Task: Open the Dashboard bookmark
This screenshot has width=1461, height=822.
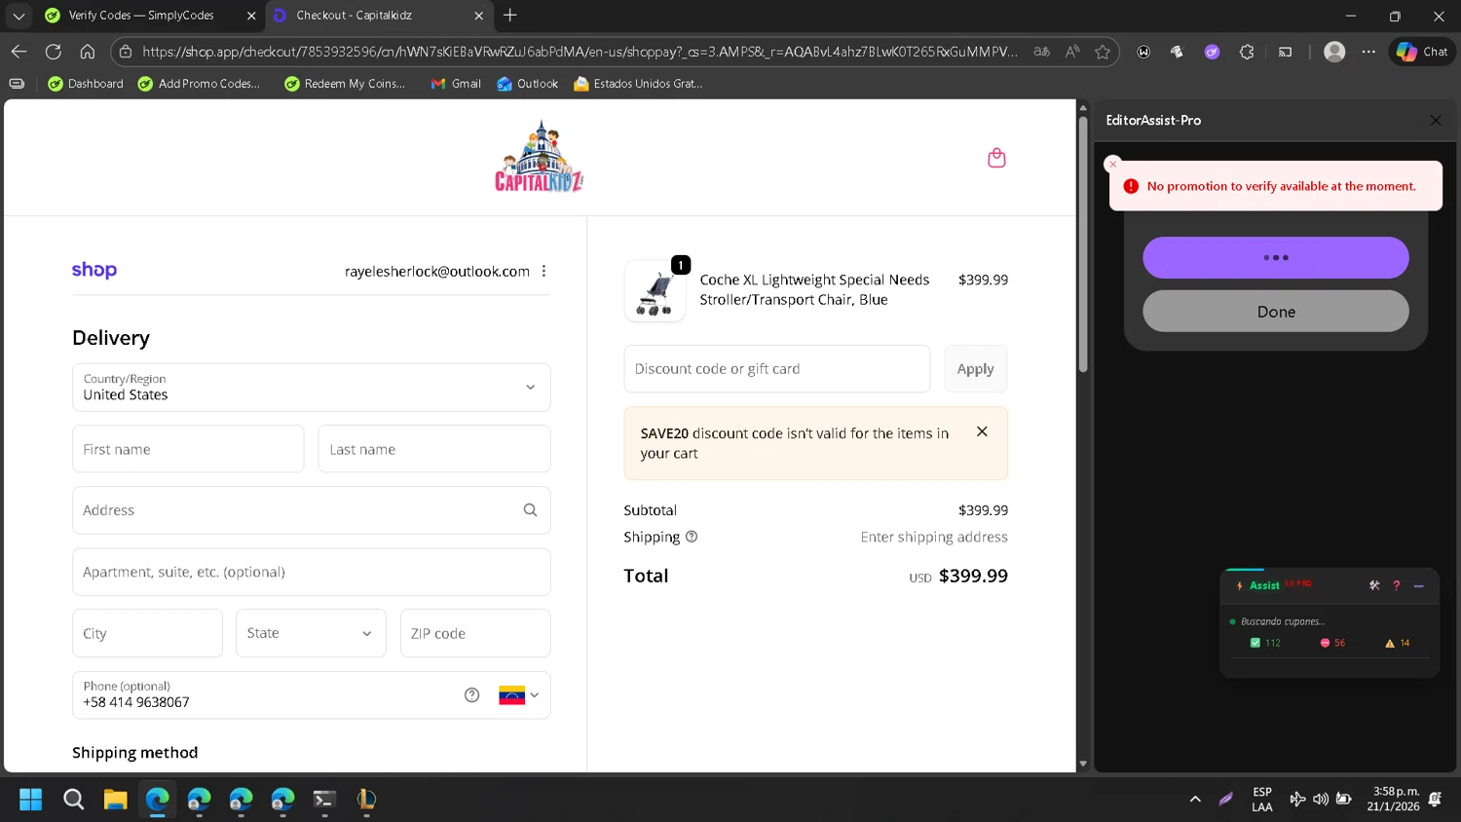Action: 86,84
